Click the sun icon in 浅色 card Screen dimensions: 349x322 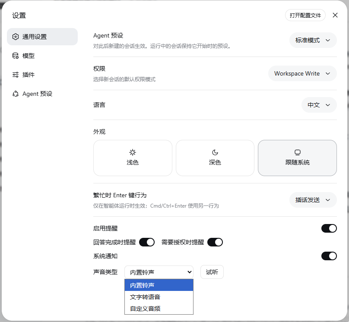tap(133, 152)
